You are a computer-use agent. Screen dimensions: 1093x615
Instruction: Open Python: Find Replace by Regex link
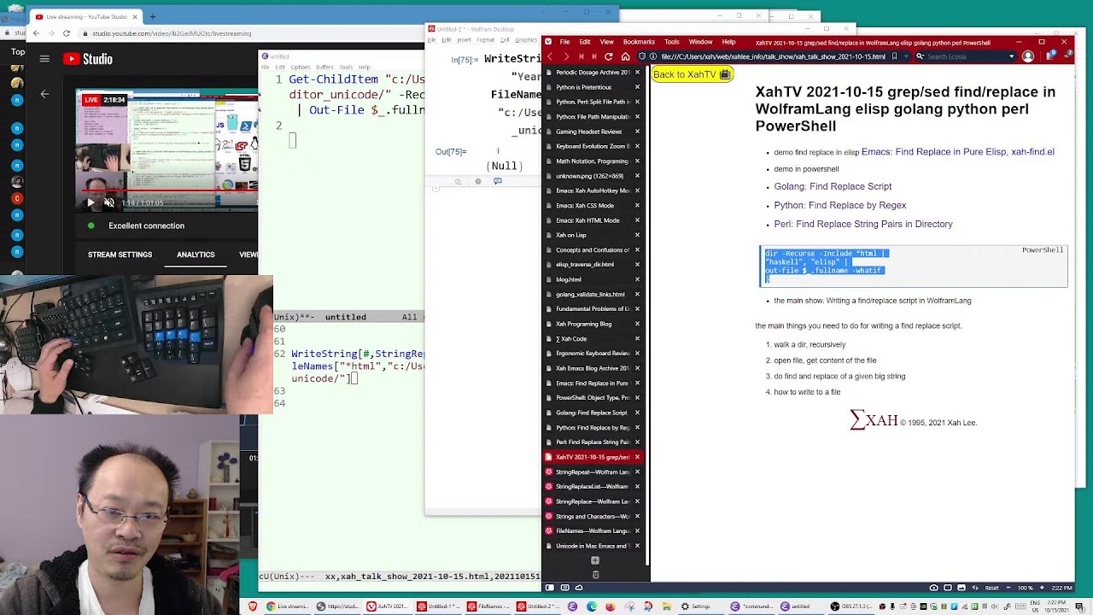pos(840,205)
